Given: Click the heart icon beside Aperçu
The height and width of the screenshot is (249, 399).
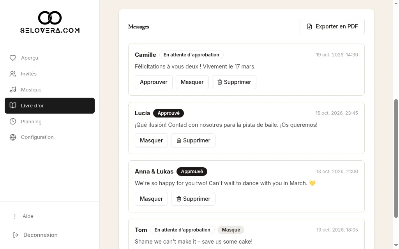Looking at the screenshot, I should click(13, 58).
